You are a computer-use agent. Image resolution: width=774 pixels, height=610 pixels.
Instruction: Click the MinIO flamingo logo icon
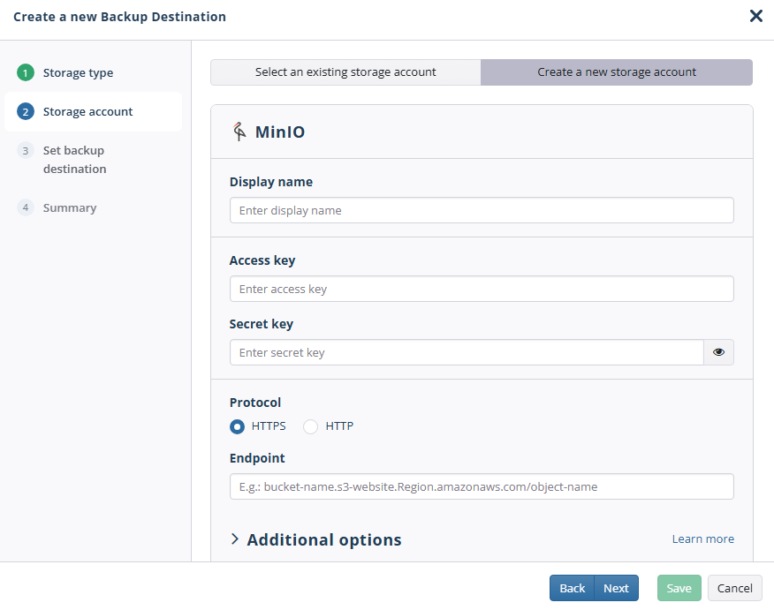tap(239, 132)
